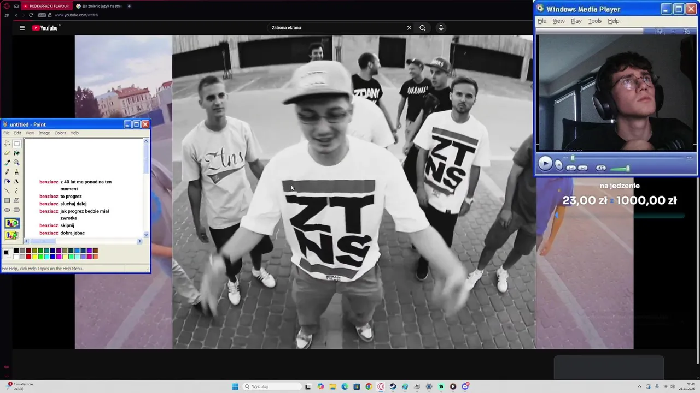Image resolution: width=700 pixels, height=393 pixels.
Task: Open the Colors menu in Paint
Action: click(60, 133)
